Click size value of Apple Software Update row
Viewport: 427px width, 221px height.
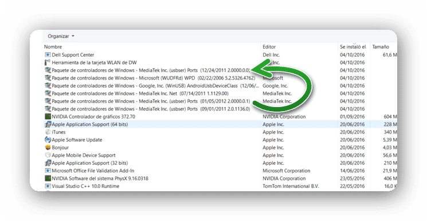point(389,140)
